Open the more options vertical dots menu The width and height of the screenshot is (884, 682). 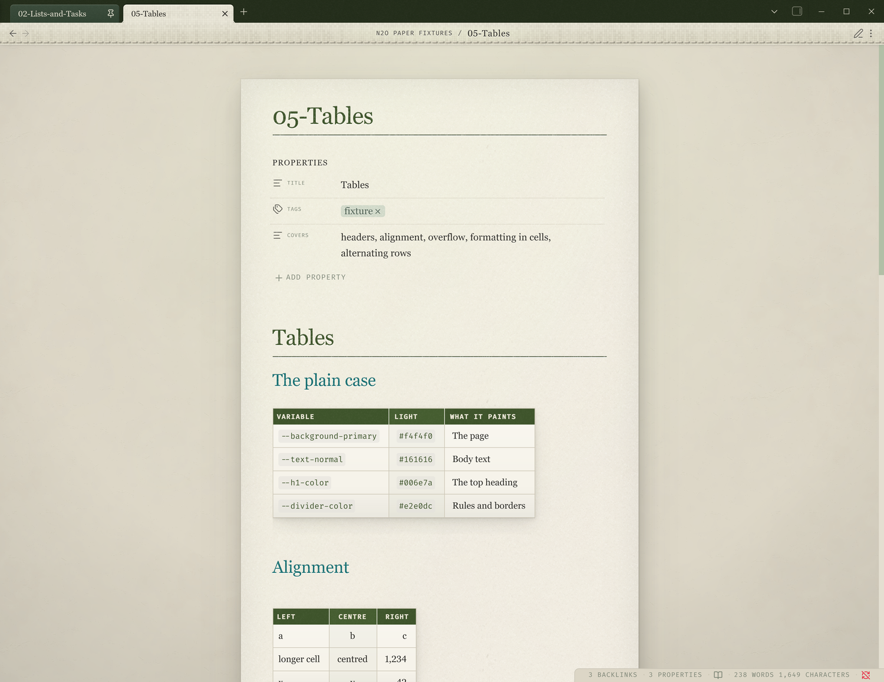click(871, 34)
